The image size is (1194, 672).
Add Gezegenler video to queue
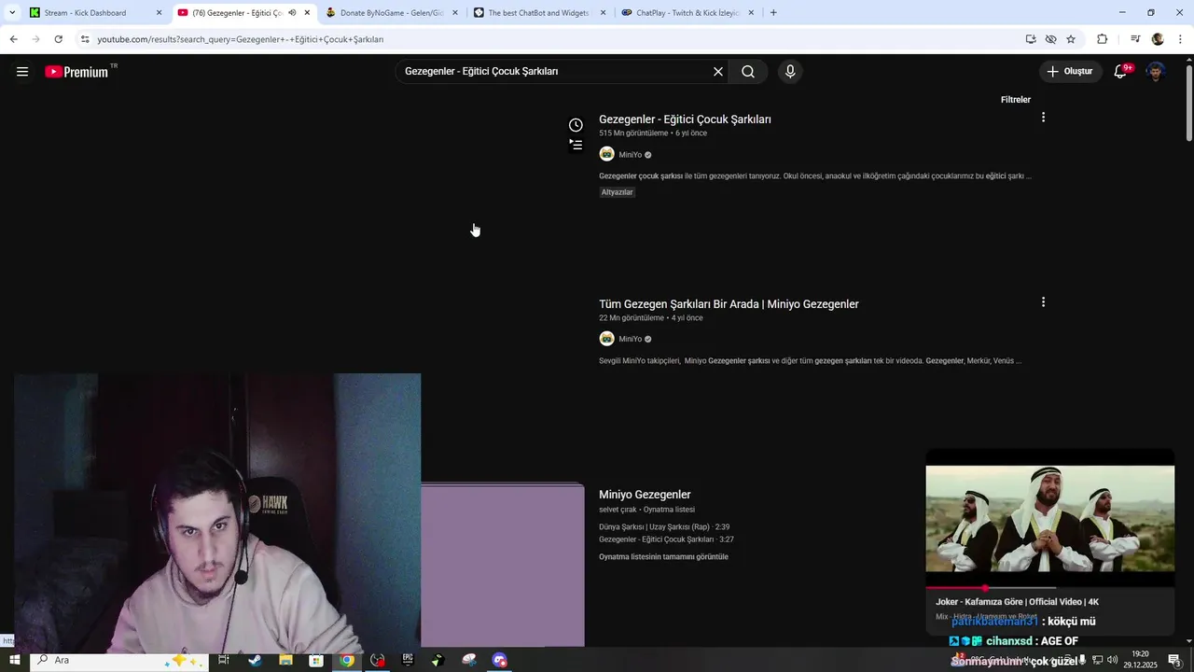[576, 145]
